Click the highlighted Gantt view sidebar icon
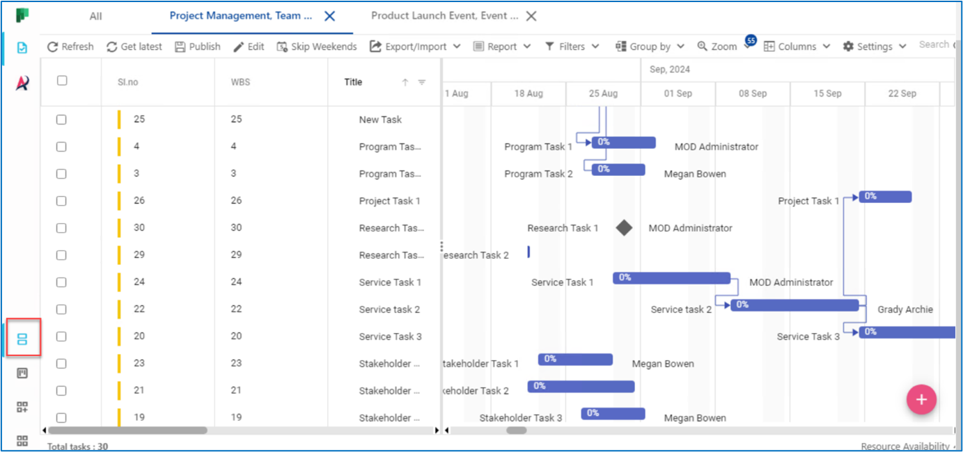Image resolution: width=963 pixels, height=452 pixels. (22, 339)
